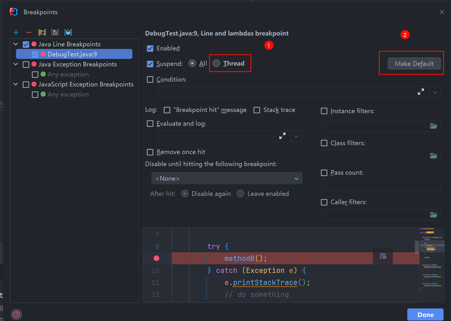The height and width of the screenshot is (321, 451).
Task: Toggle the Enabled checkbox
Action: [x=150, y=48]
